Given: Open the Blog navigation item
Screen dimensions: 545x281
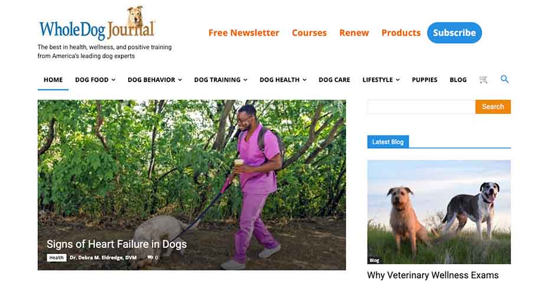Looking at the screenshot, I should pos(458,80).
